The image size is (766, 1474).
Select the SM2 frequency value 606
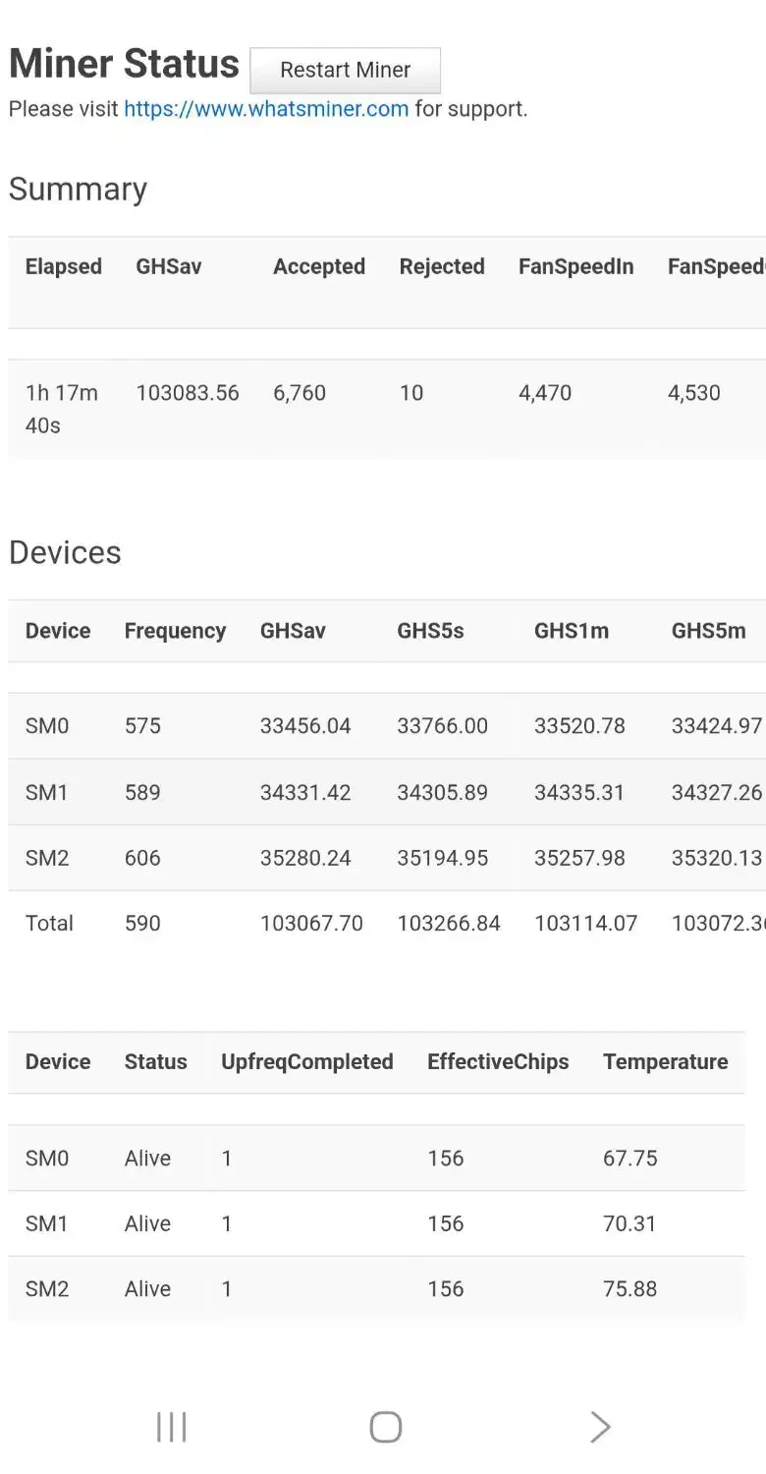click(x=142, y=858)
